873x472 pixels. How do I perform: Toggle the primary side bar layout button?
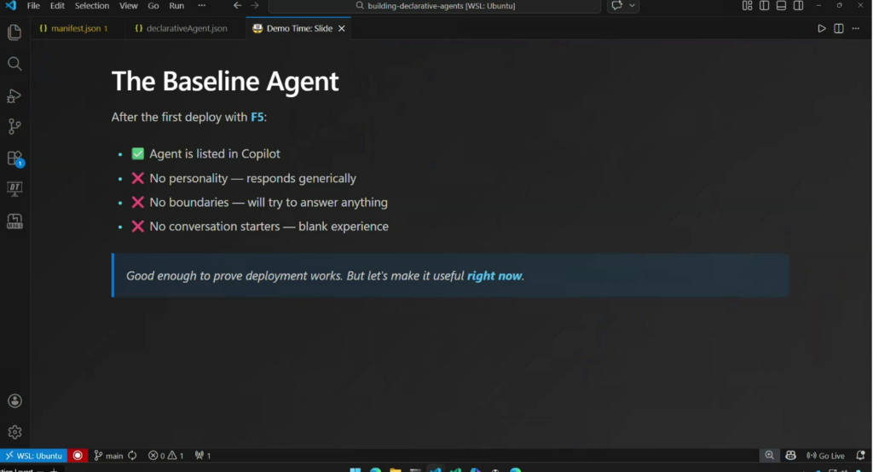coord(764,6)
